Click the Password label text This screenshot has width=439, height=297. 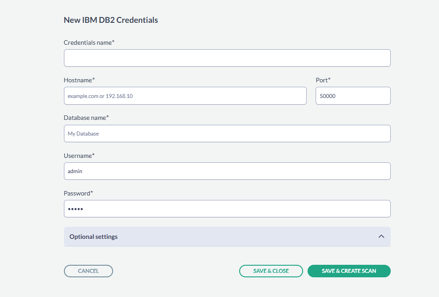point(78,193)
